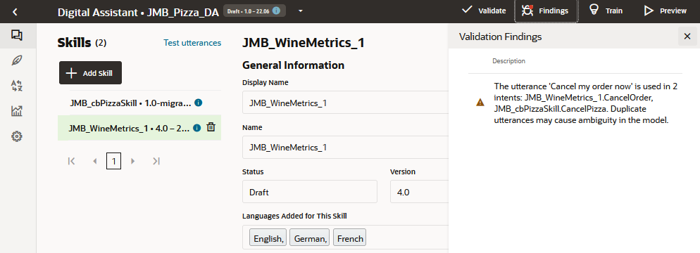Image resolution: width=700 pixels, height=253 pixels.
Task: Click the warning triangle icon in findings
Action: pos(480,103)
